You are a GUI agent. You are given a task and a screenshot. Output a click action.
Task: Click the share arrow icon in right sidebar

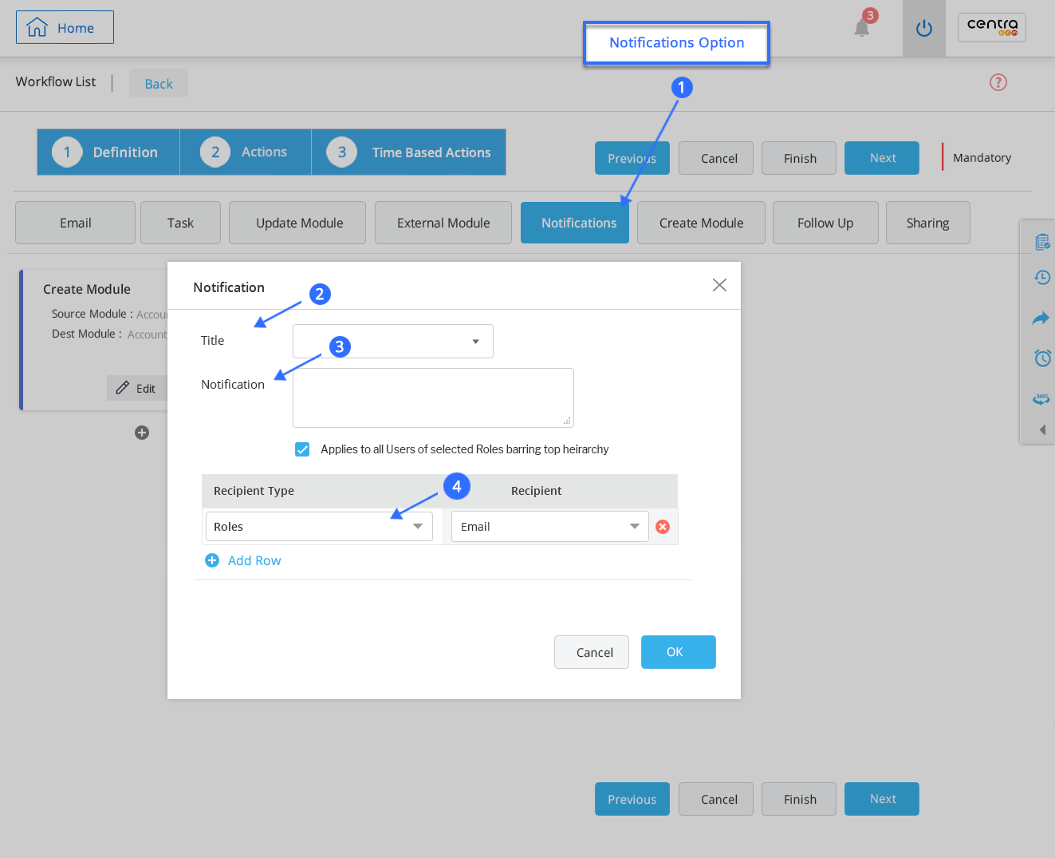pyautogui.click(x=1041, y=318)
